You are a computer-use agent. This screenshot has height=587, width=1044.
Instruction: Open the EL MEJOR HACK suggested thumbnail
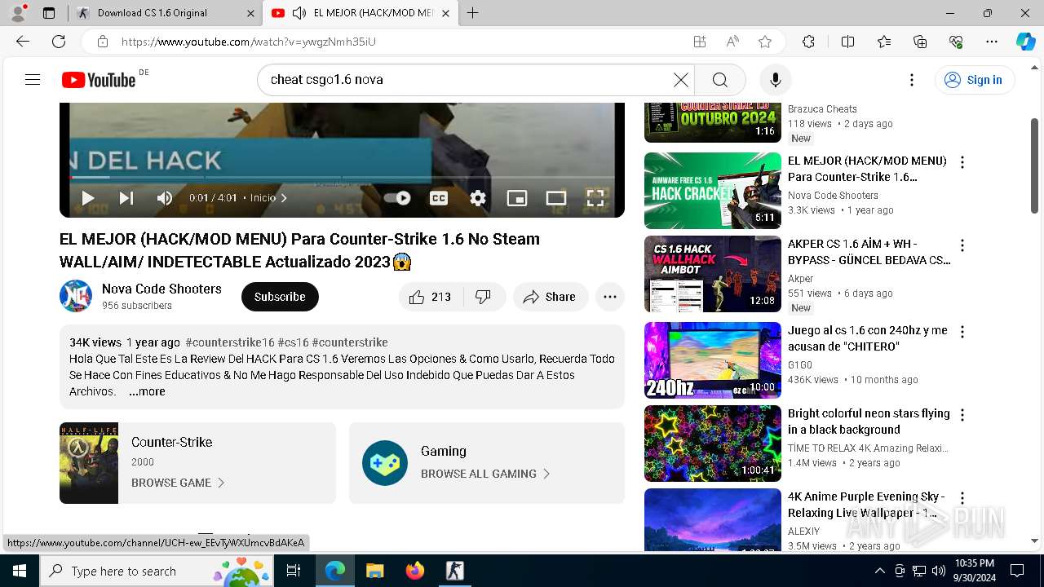tap(713, 191)
